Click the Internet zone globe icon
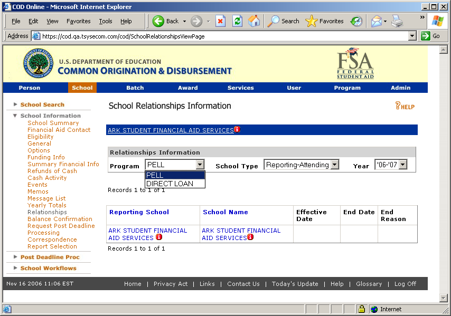The width and height of the screenshot is (451, 316). 374,309
